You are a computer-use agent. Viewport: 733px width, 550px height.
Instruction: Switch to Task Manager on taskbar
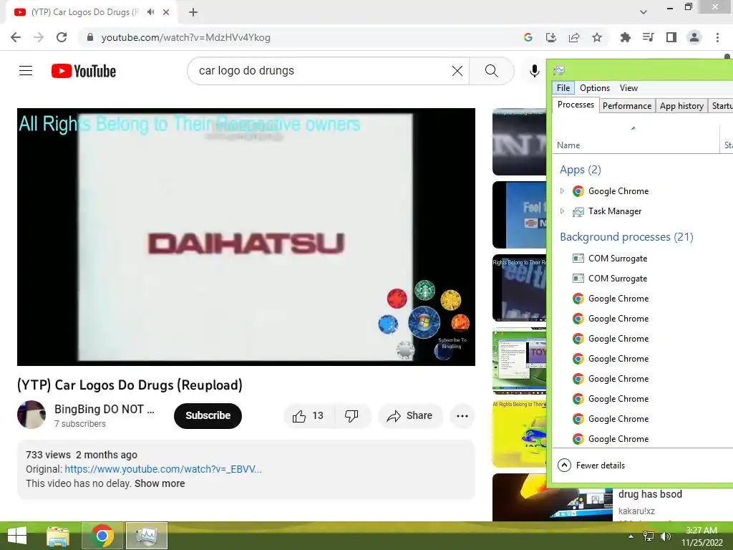pos(146,536)
